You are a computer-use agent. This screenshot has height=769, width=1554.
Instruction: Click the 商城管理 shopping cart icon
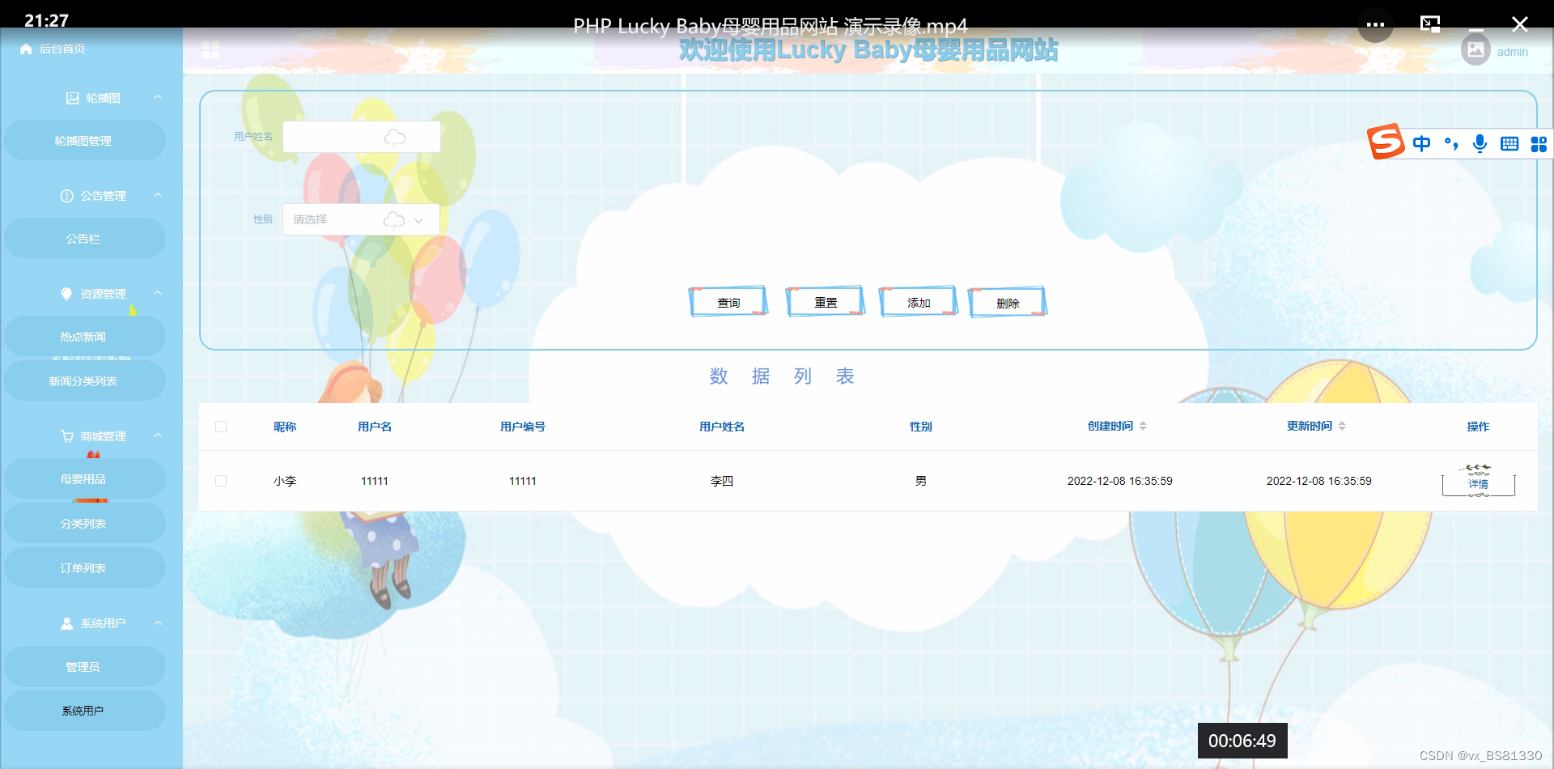[67, 436]
